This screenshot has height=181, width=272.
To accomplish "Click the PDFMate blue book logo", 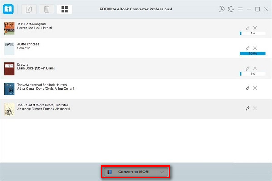I will [x=8, y=9].
